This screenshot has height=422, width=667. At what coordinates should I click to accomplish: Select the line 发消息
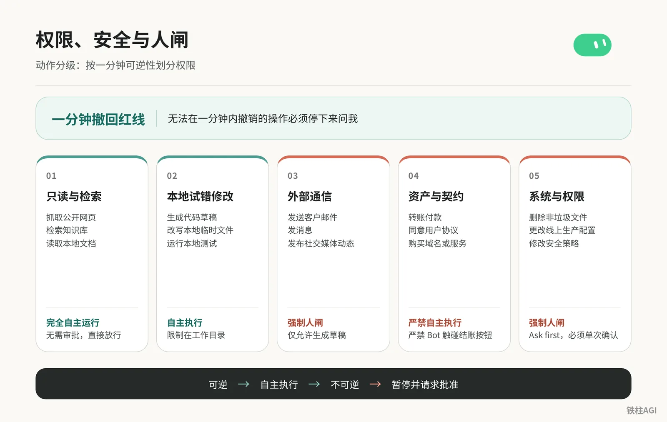[x=300, y=230]
